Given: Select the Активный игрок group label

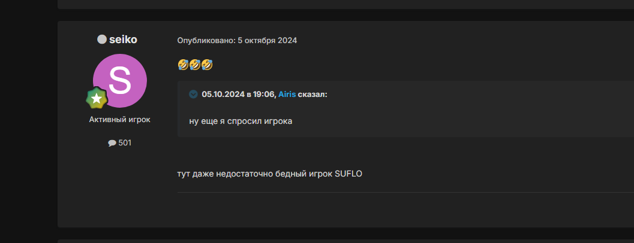Looking at the screenshot, I should (x=120, y=120).
